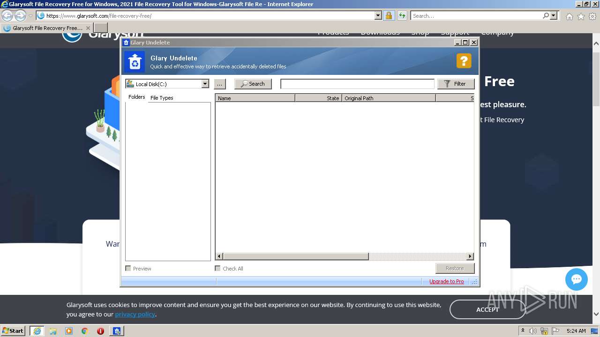Viewport: 600px width, 337px height.
Task: Open the address bar history dropdown arrow
Action: pos(378,15)
